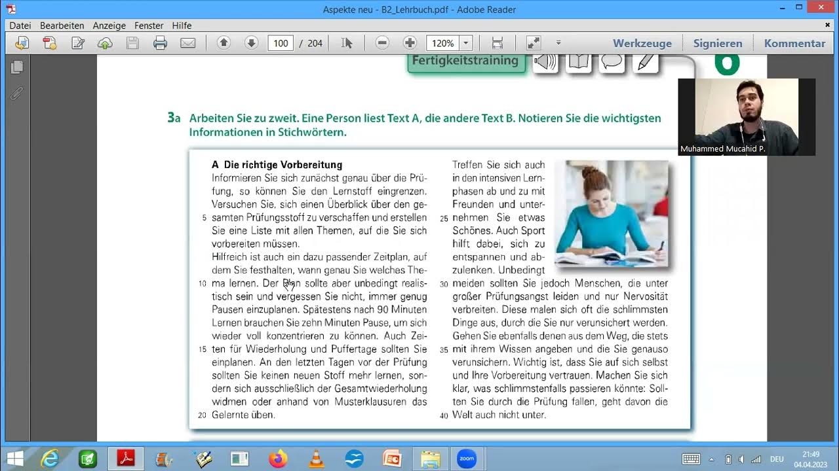Click the page number field showing 100
Viewport: 839px width, 471px height.
[x=281, y=43]
